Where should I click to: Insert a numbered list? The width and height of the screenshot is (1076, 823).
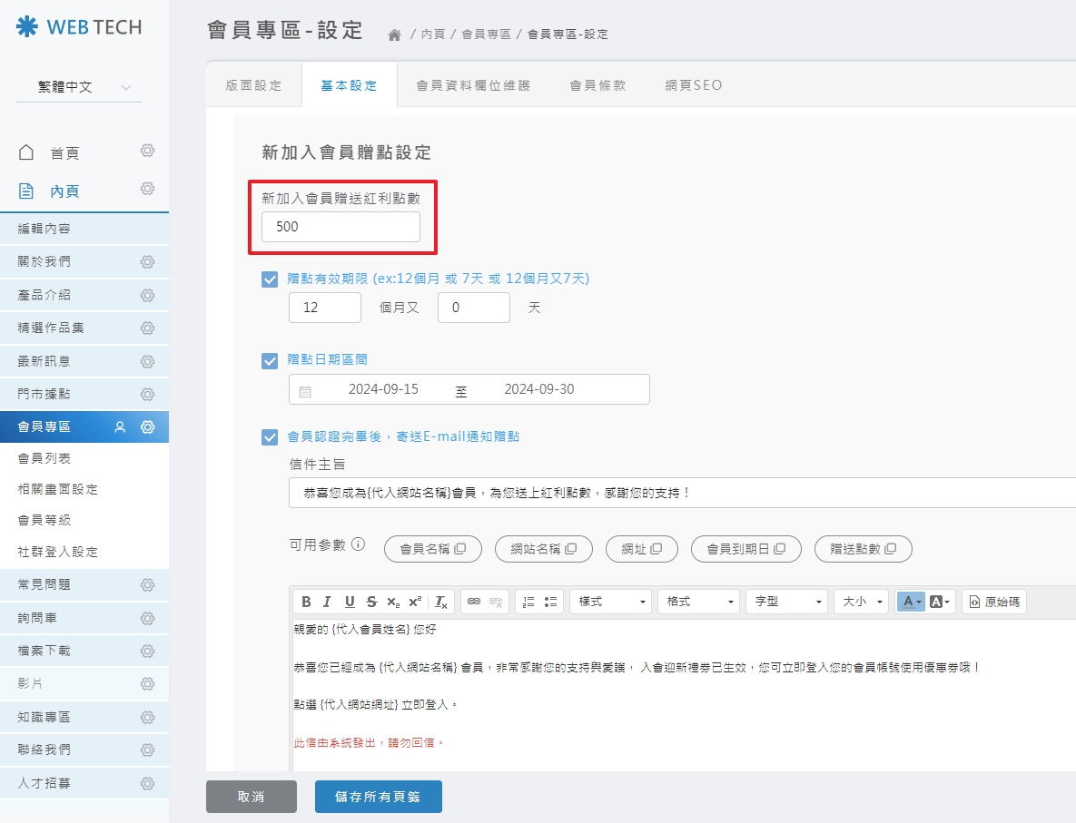tap(528, 602)
